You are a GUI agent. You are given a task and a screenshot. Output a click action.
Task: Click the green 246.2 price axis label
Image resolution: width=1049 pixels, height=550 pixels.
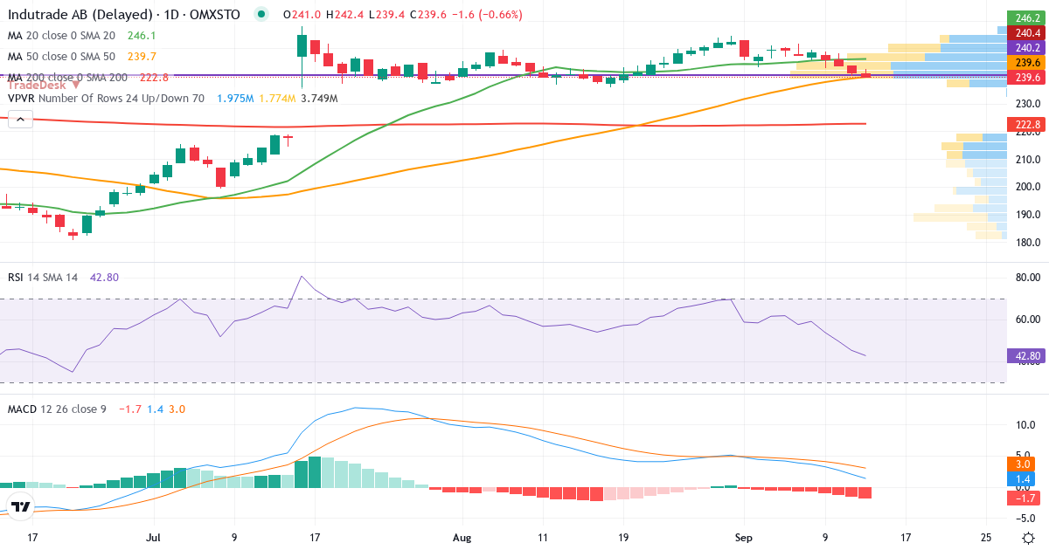[1025, 18]
